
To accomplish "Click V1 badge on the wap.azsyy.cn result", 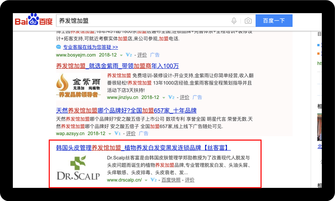I will tap(117, 133).
